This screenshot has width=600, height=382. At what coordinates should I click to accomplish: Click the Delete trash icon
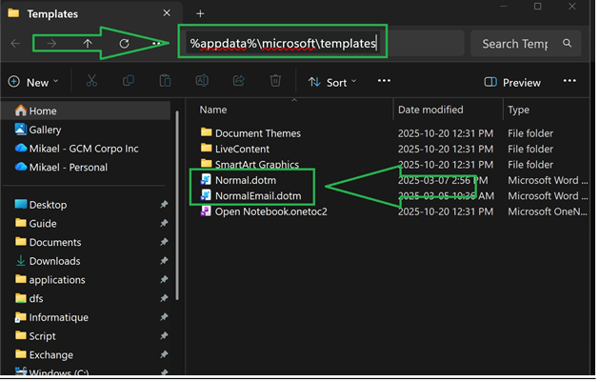pyautogui.click(x=275, y=81)
